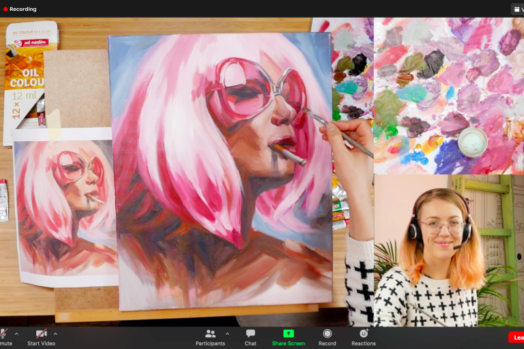Expand the audio options chevron beside mute
524x349 pixels.
pyautogui.click(x=16, y=333)
